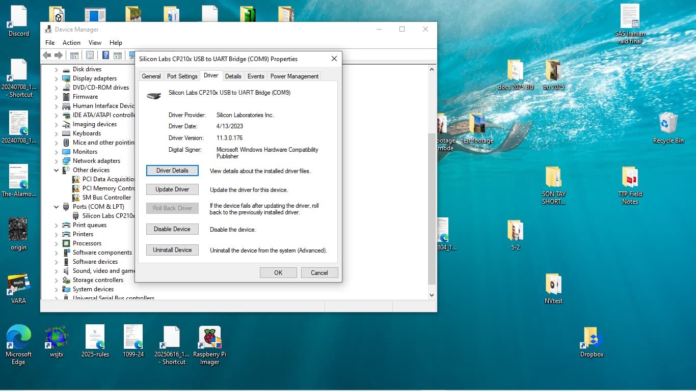Select SM Bus Controller device

tap(106, 198)
